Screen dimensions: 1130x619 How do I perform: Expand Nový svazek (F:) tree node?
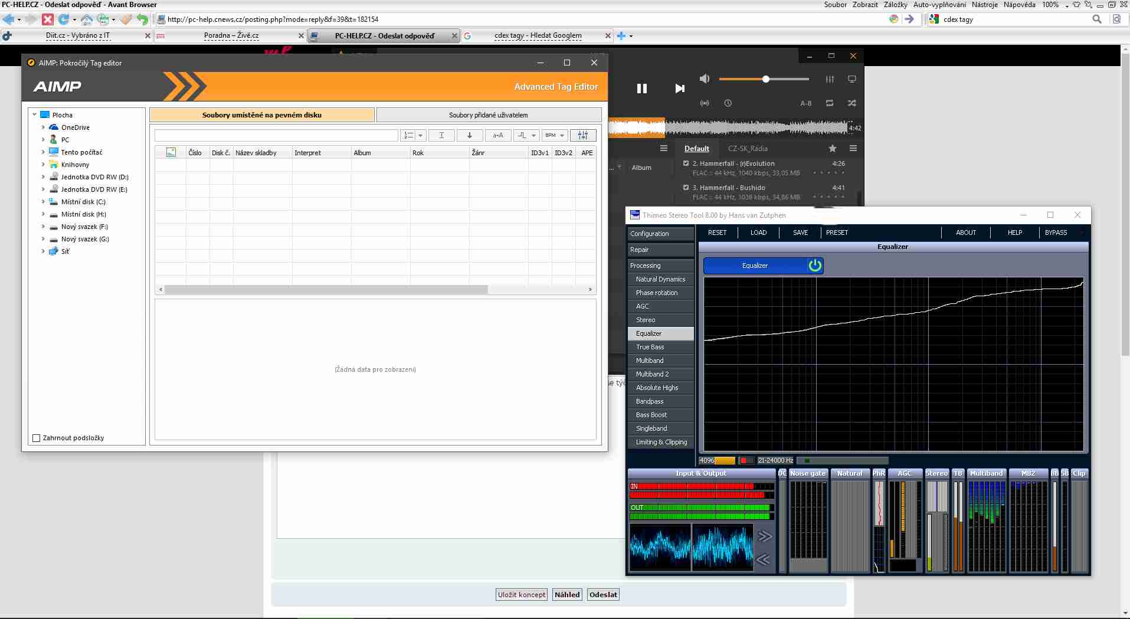click(x=43, y=227)
